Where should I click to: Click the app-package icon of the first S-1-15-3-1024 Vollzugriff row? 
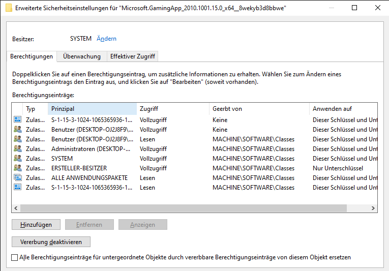18,119
